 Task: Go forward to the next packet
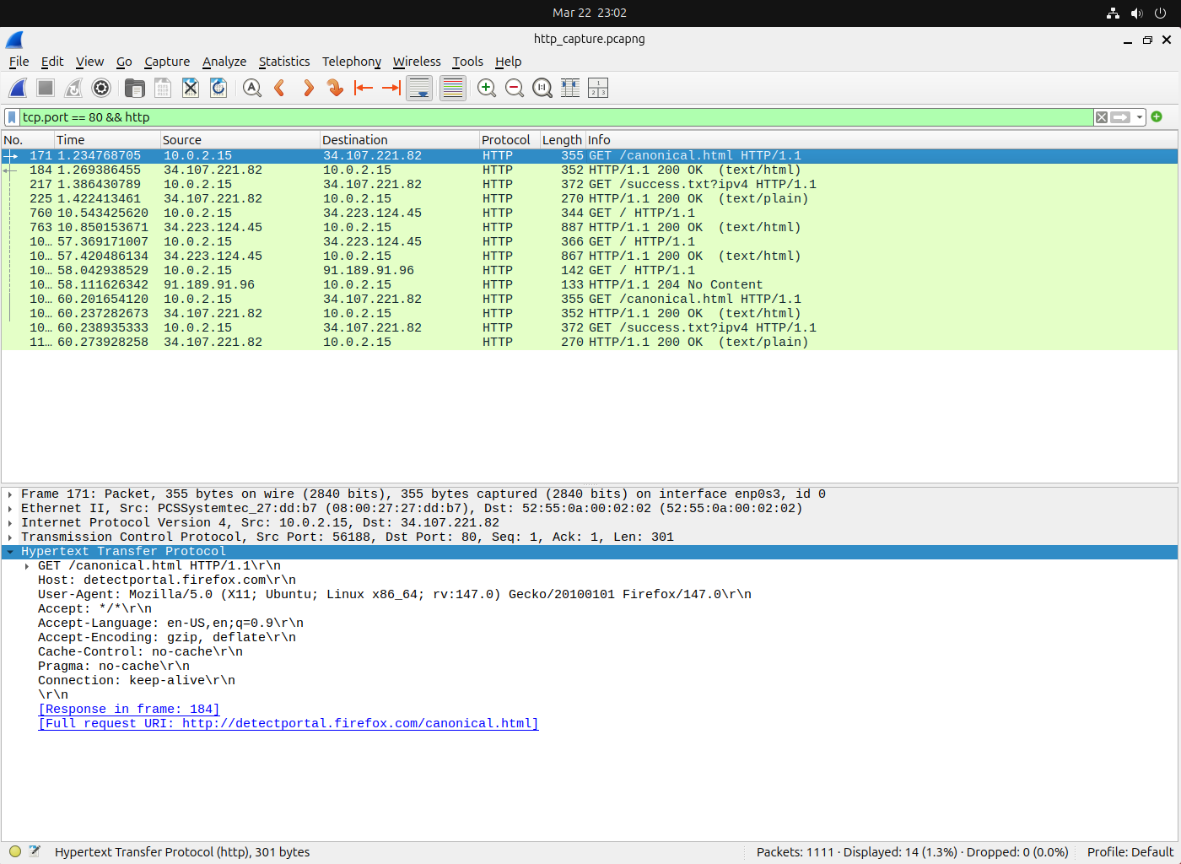[308, 88]
